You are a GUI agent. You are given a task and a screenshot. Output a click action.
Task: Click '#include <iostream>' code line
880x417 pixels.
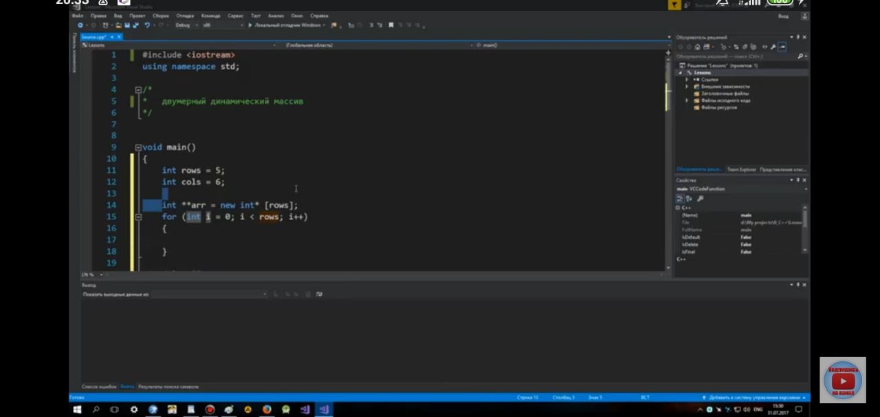click(188, 55)
